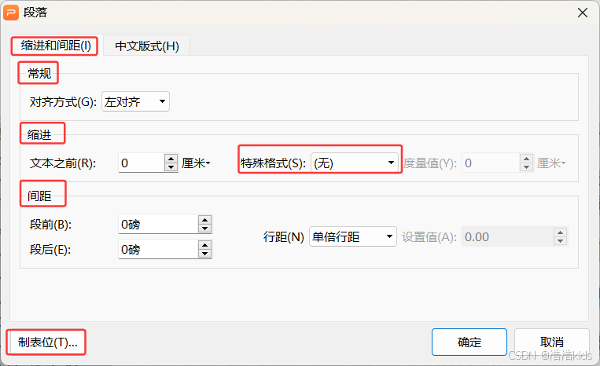Close the 段落 dialog window
This screenshot has height=366, width=600.
[x=583, y=13]
